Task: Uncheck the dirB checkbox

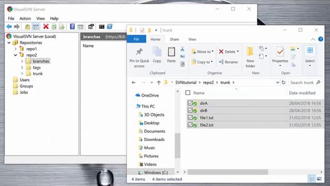Action: click(x=190, y=110)
